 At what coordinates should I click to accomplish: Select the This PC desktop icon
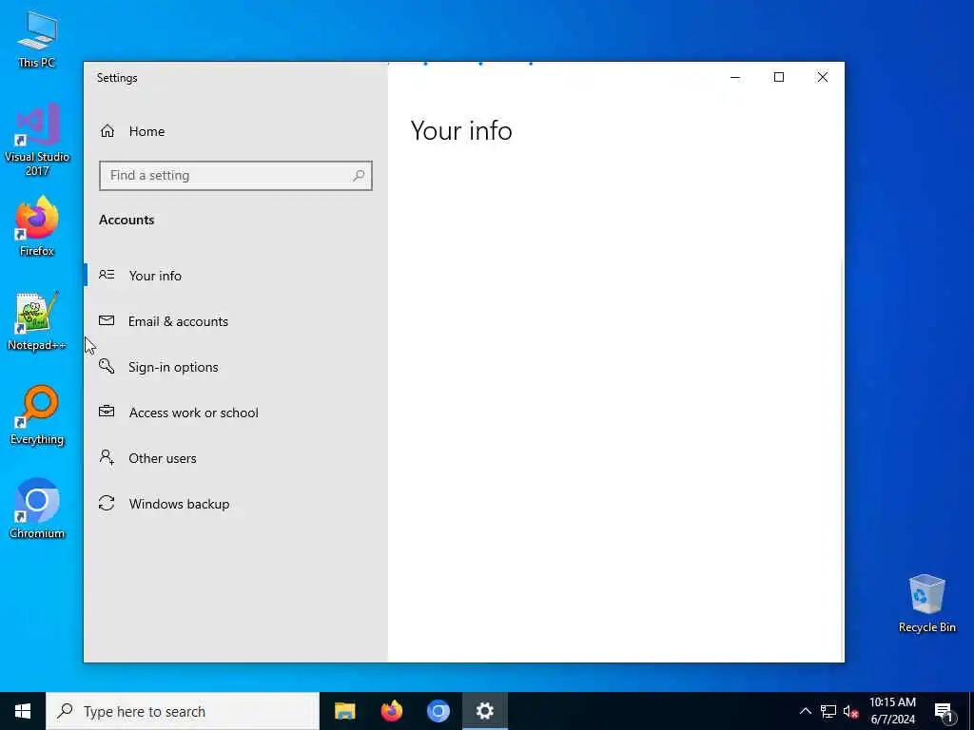(x=37, y=39)
